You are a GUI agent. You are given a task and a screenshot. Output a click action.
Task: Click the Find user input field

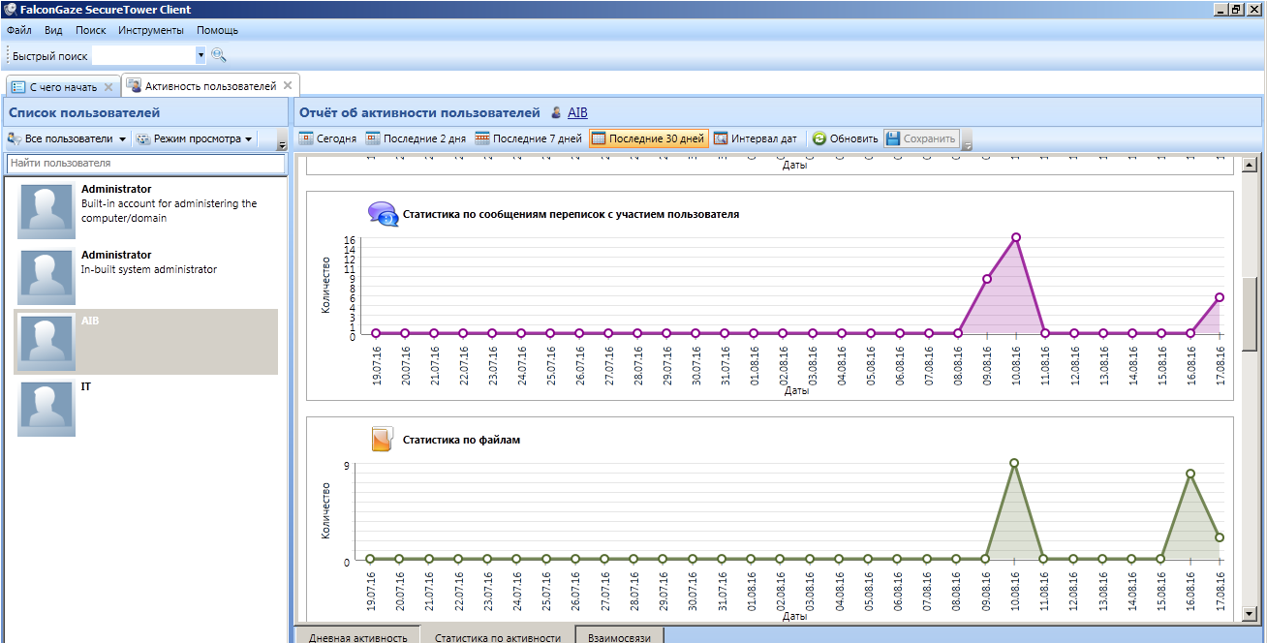tap(145, 164)
